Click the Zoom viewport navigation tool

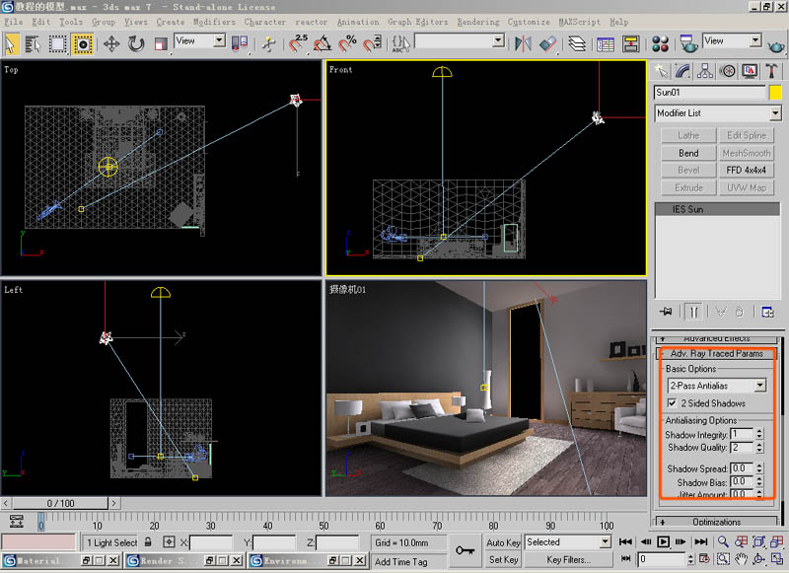[x=723, y=541]
